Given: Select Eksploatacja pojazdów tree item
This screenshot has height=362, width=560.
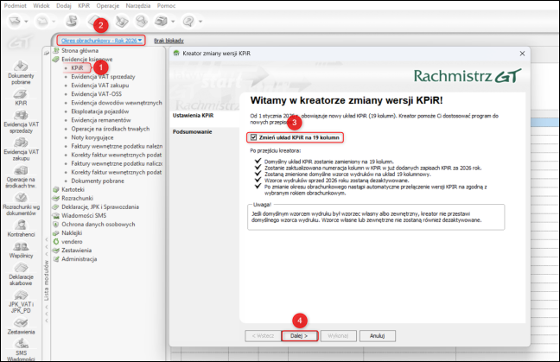Looking at the screenshot, I should [x=100, y=111].
